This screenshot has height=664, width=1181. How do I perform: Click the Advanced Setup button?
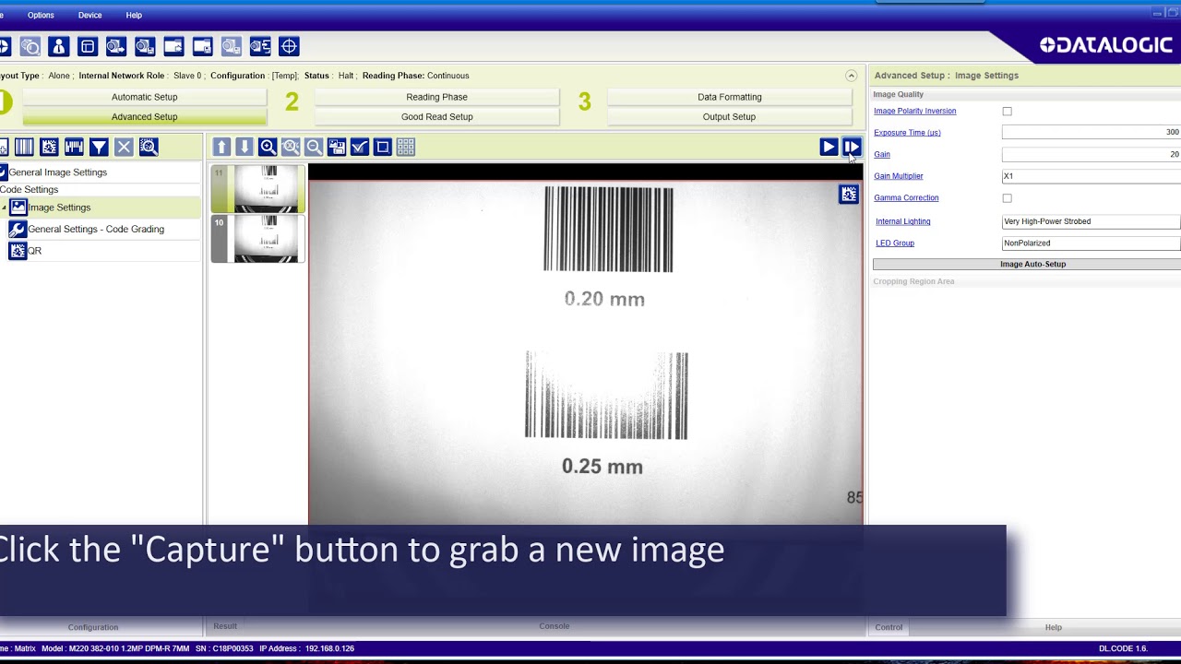click(144, 117)
